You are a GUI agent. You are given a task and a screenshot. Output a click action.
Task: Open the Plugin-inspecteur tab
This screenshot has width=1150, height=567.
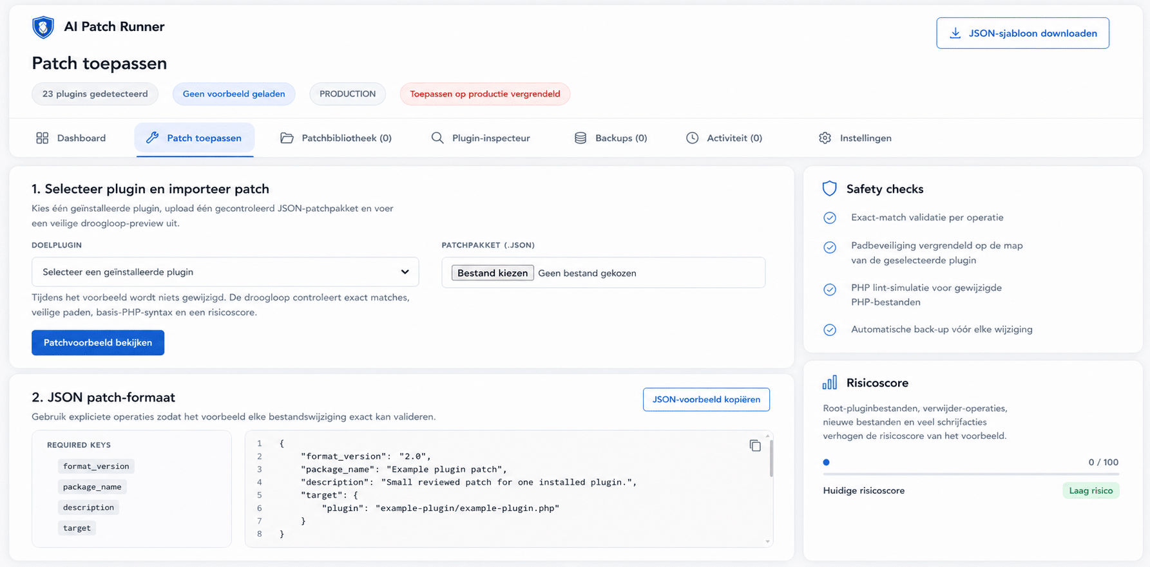click(490, 138)
